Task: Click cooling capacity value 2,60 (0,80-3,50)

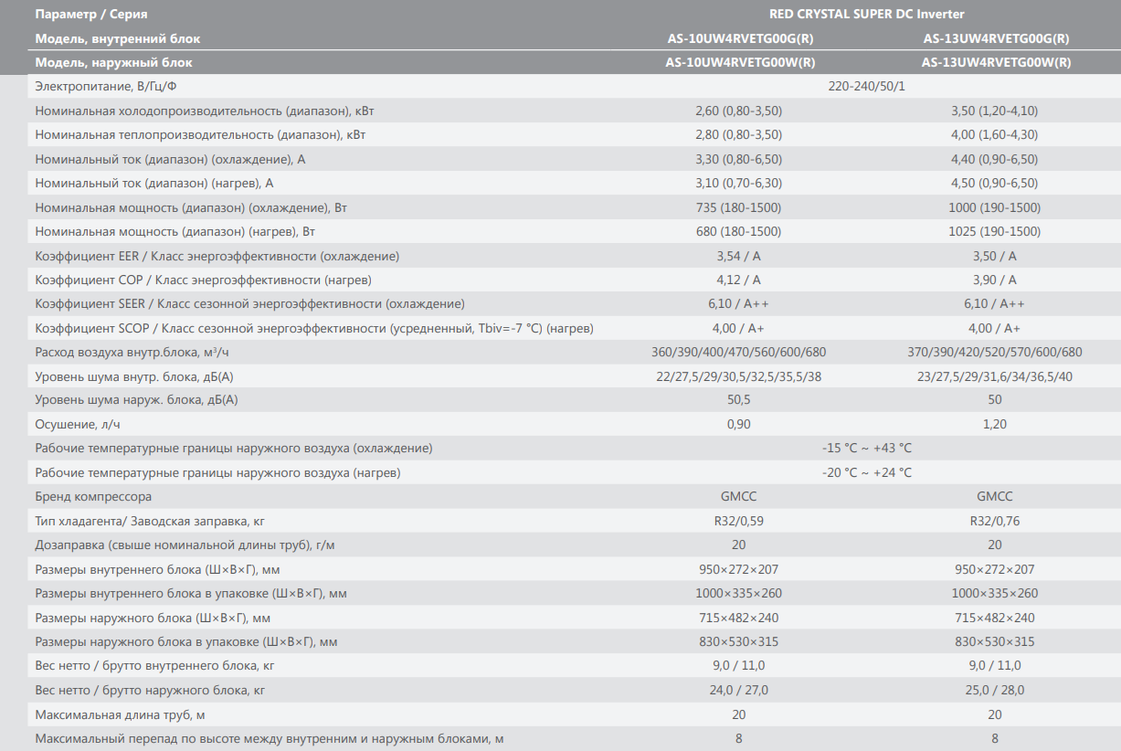Action: point(739,111)
